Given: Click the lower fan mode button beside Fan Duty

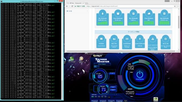Looking at the screenshot, I should (113, 90).
